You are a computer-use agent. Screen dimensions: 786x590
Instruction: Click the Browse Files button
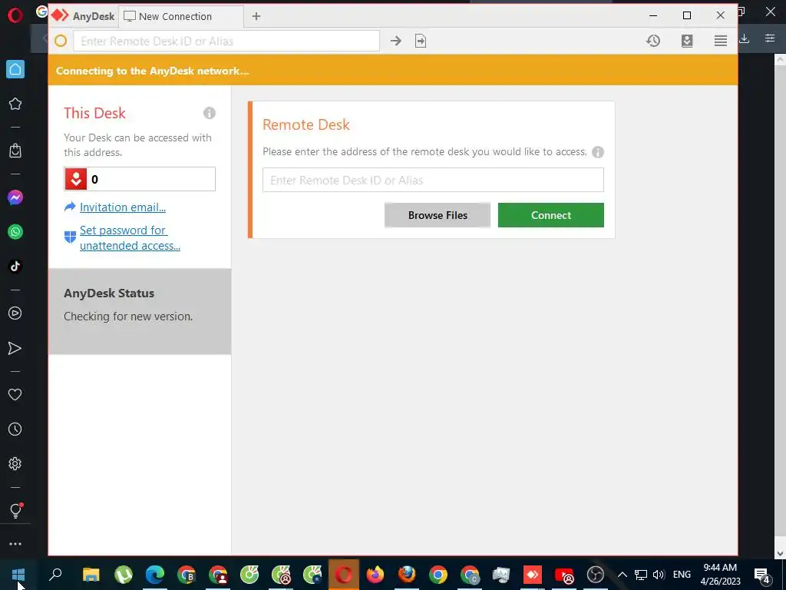pyautogui.click(x=438, y=215)
